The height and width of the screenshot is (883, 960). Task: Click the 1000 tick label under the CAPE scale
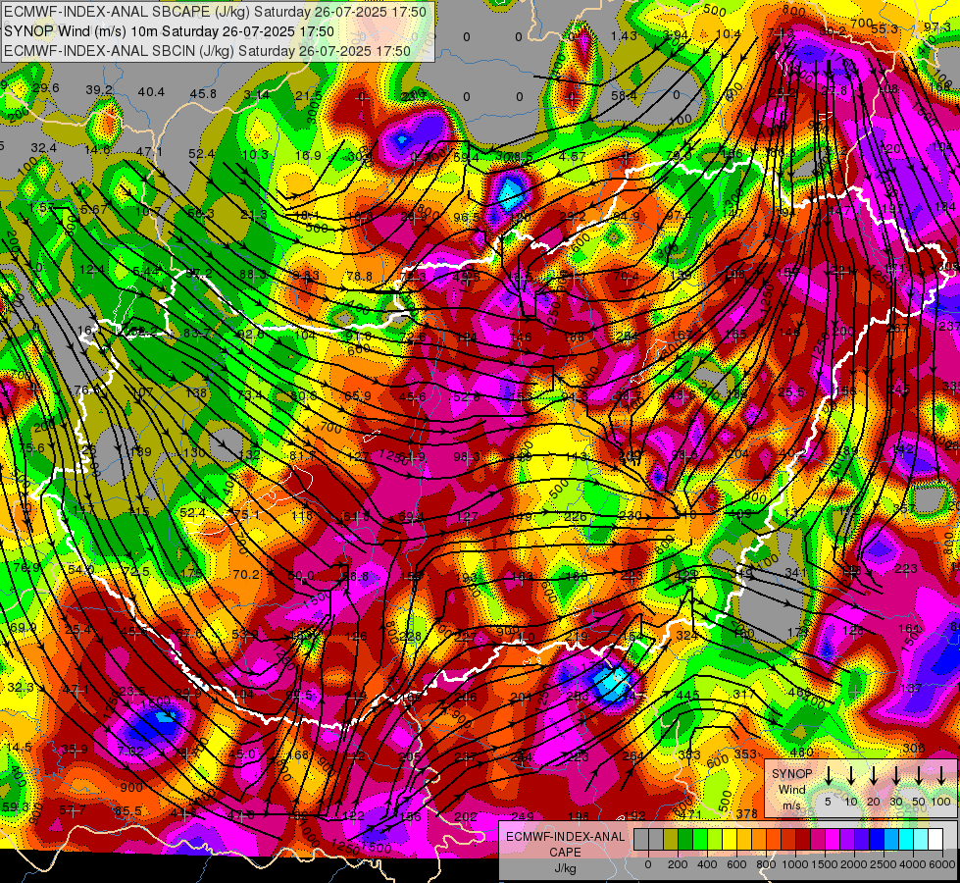[795, 864]
